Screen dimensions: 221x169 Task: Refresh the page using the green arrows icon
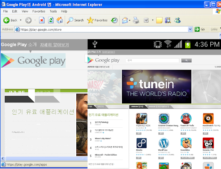51,20
